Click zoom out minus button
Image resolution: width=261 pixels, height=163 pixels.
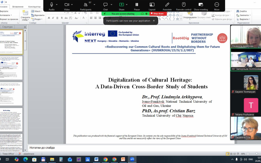tap(248, 154)
